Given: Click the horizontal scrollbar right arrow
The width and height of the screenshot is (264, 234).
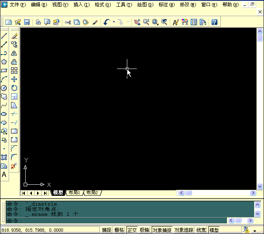Looking at the screenshot, I should [x=253, y=193].
